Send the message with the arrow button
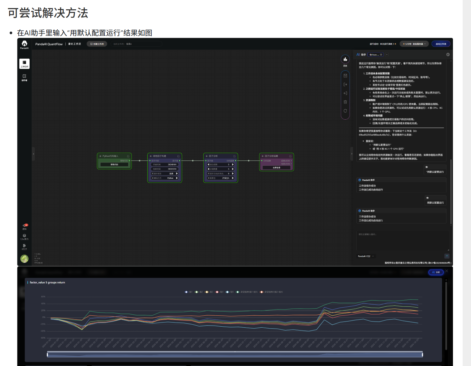471x366 pixels. pyautogui.click(x=447, y=256)
